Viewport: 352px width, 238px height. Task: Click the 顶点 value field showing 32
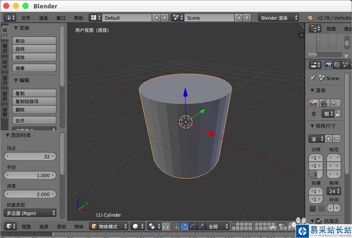(x=30, y=157)
